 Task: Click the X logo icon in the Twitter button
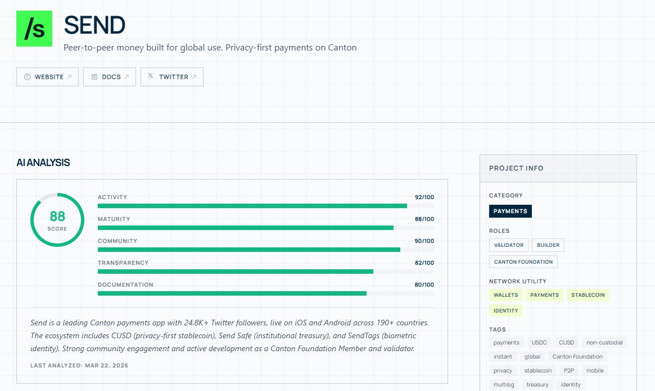pyautogui.click(x=150, y=76)
